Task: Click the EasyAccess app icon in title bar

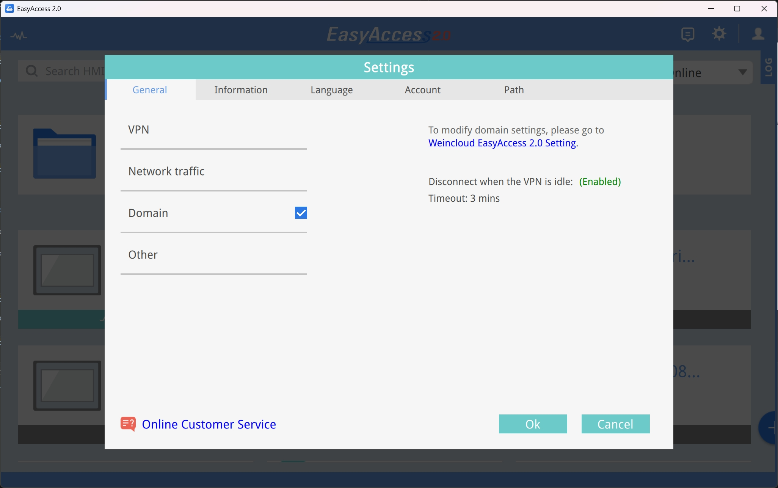Action: [x=9, y=8]
